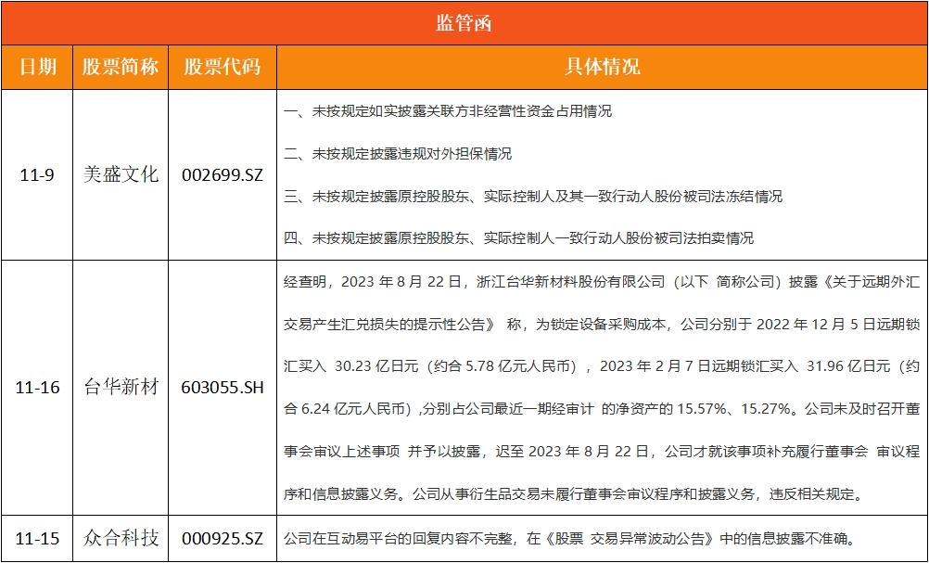929x563 pixels.
Task: Click the 股票简称 column header
Action: [121, 68]
